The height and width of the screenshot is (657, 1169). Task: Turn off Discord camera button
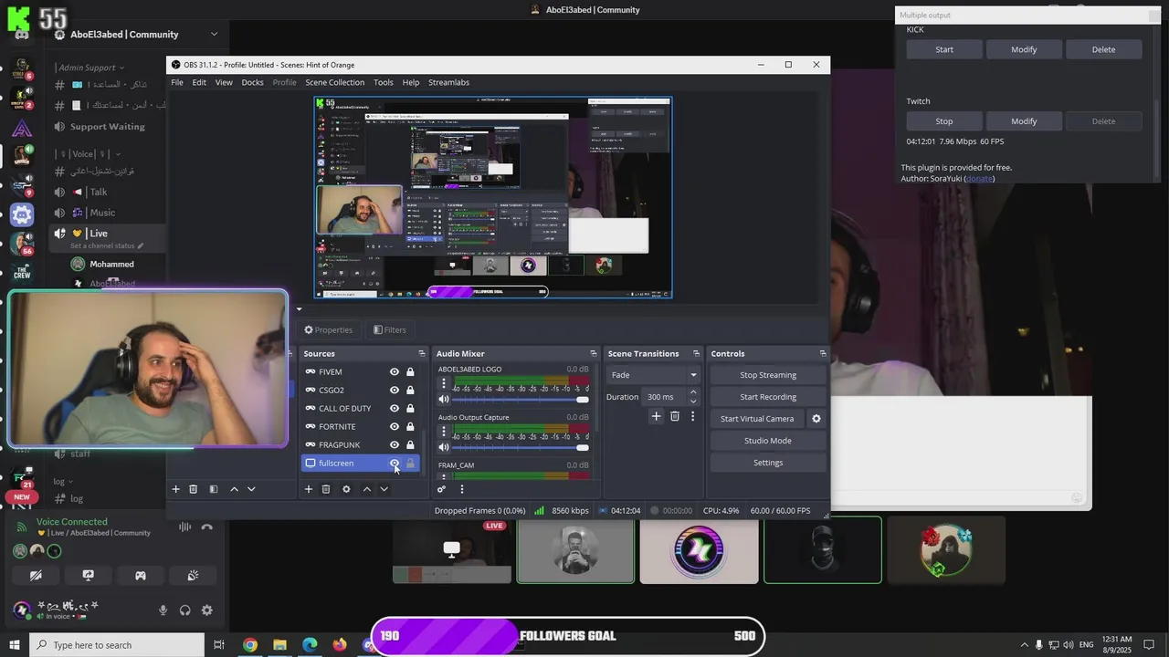[x=36, y=576]
